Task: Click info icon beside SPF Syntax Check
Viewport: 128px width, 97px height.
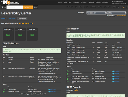Action: (x=113, y=74)
